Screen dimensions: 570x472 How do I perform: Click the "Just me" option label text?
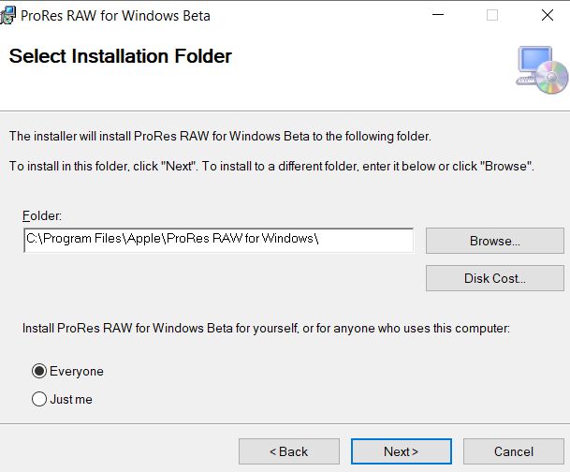(71, 399)
